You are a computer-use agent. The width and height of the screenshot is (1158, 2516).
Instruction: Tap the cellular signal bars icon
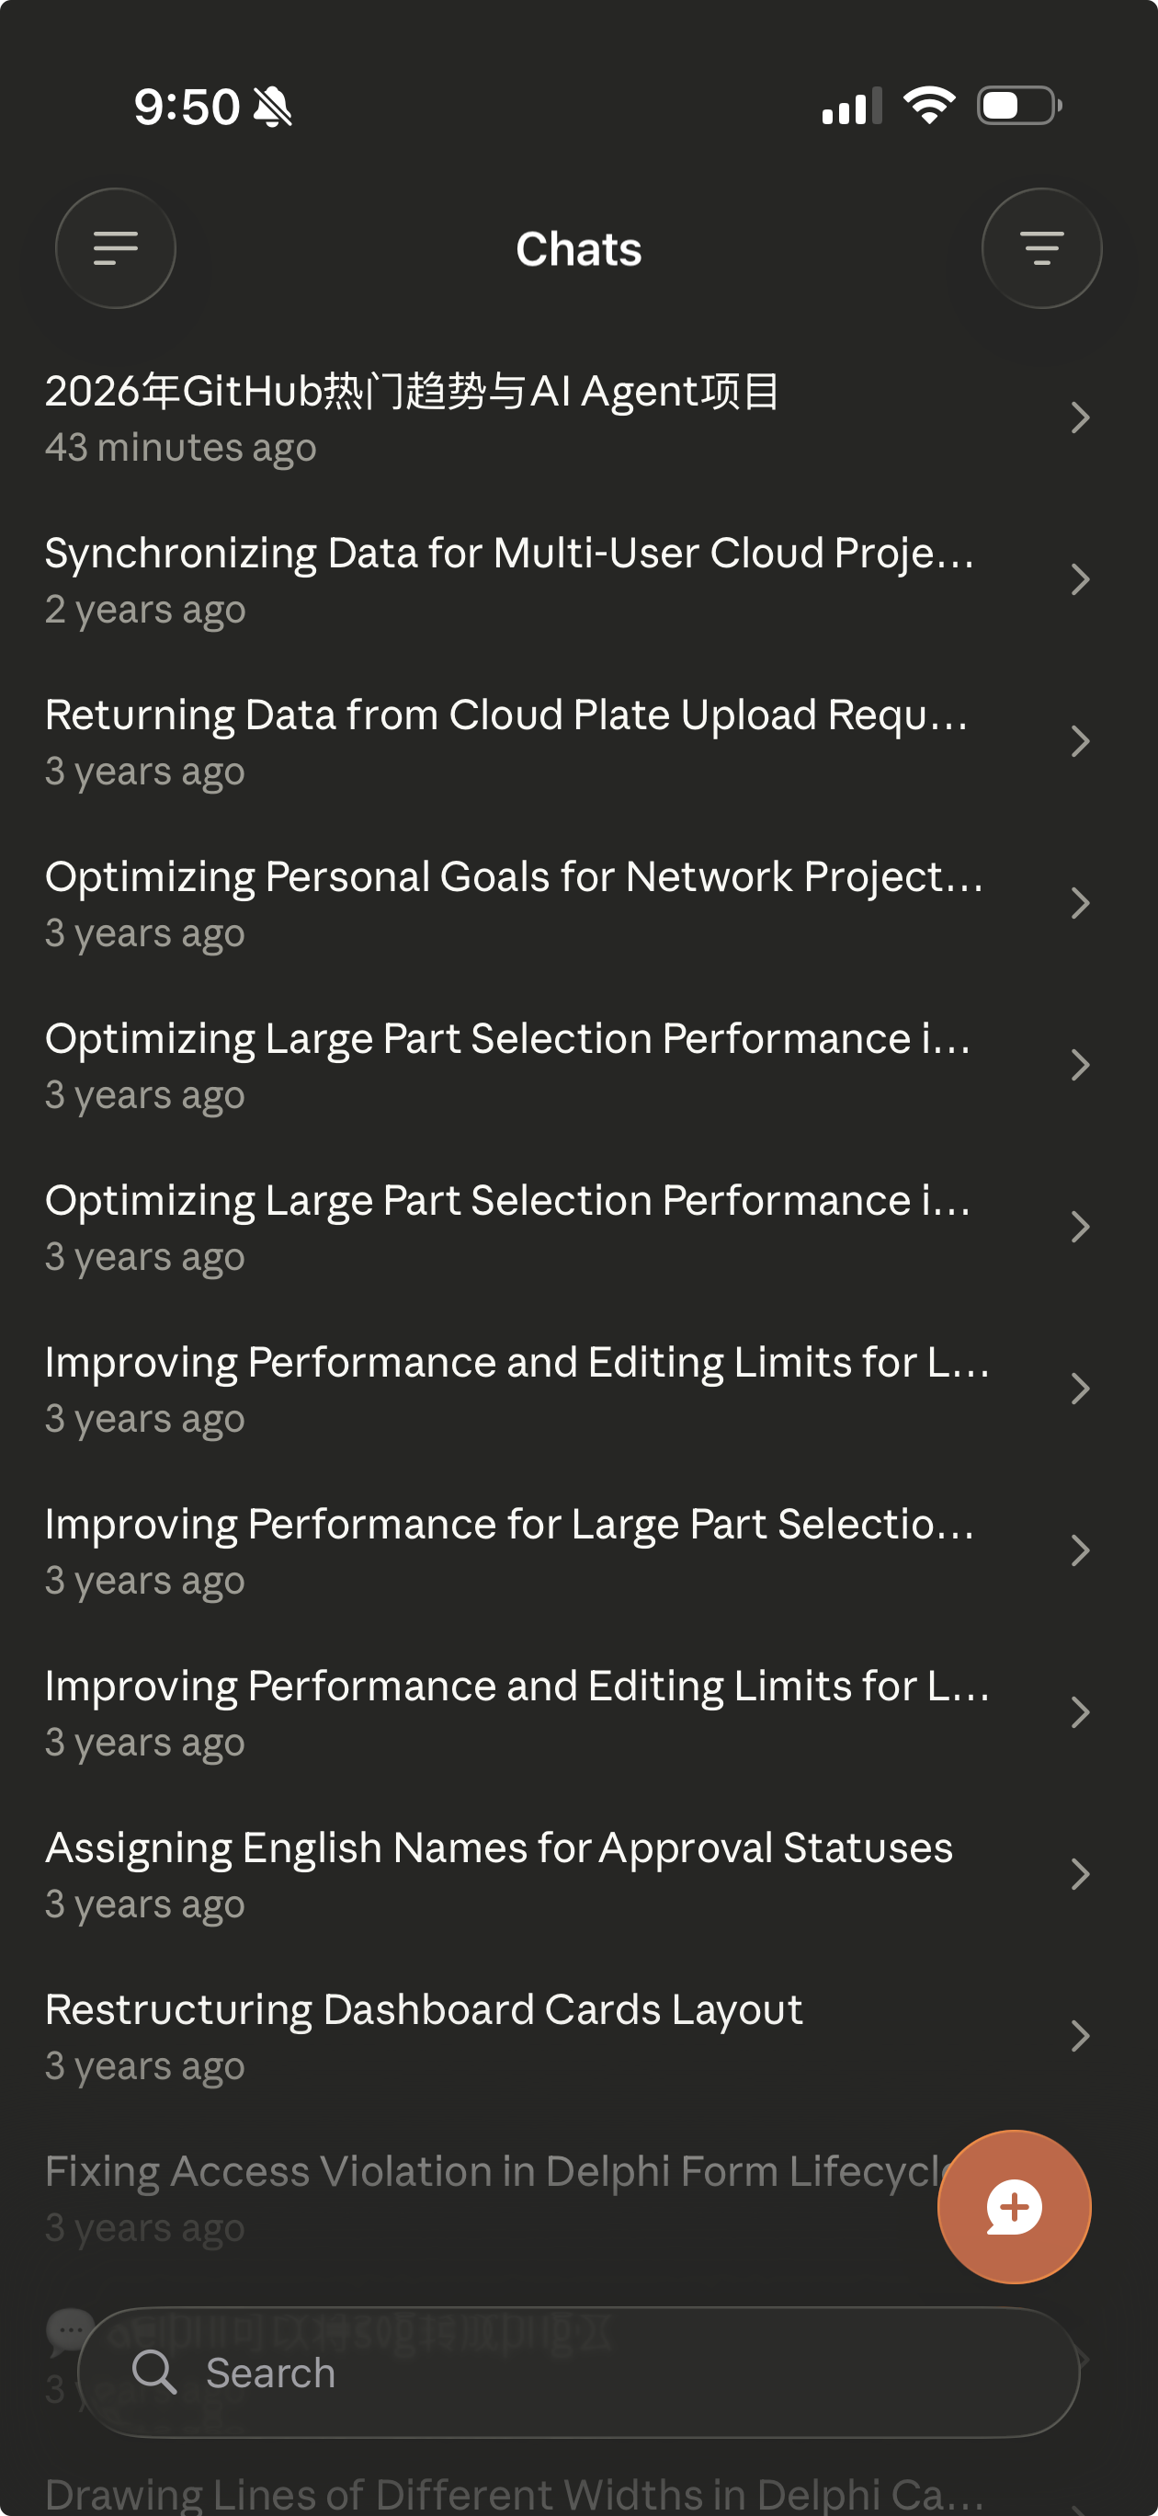pos(851,106)
